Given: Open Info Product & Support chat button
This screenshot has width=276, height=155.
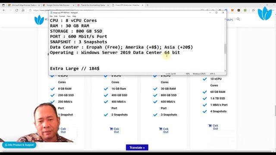Looking at the screenshot, I should click(19, 145).
